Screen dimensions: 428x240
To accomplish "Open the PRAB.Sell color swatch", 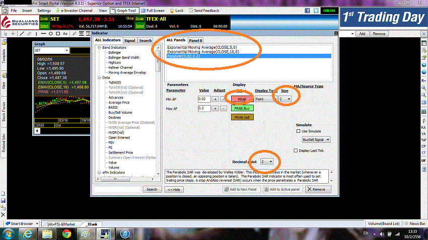I will point(242,117).
